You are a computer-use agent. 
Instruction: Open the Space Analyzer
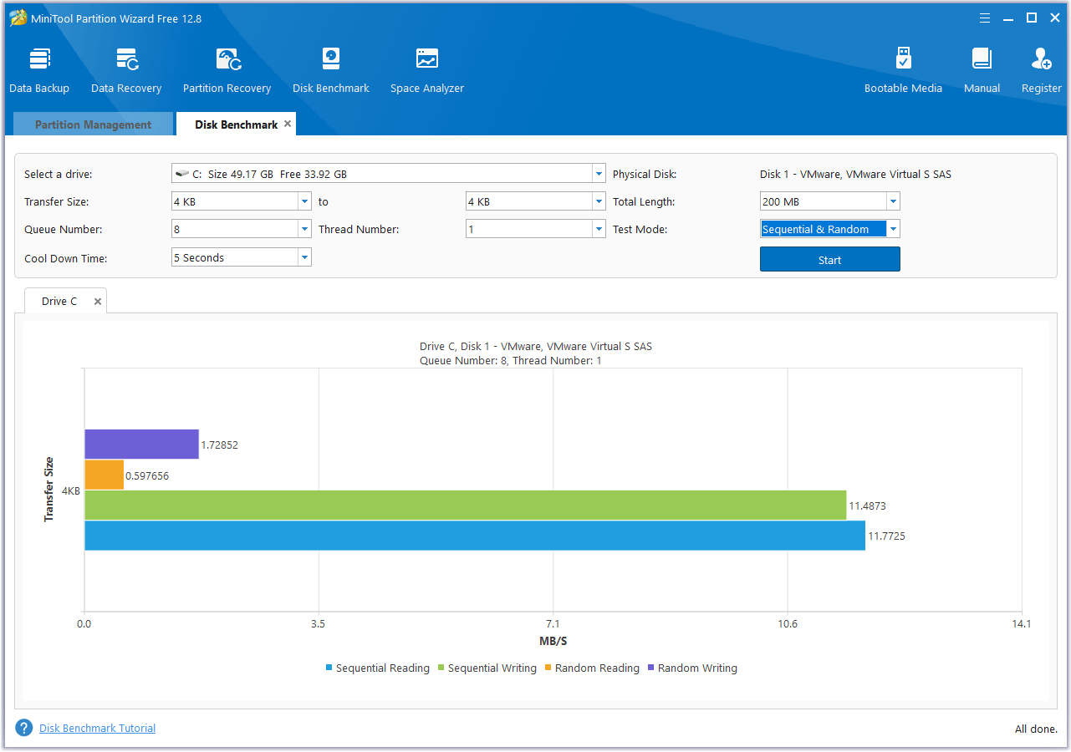tap(427, 70)
